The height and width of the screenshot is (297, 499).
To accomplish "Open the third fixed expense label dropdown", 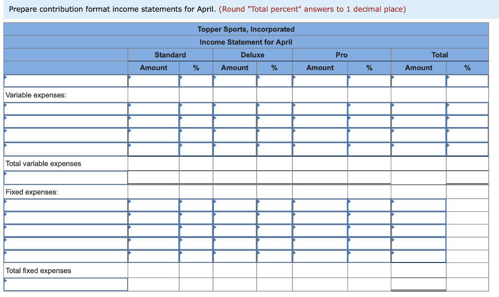I will click(66, 231).
